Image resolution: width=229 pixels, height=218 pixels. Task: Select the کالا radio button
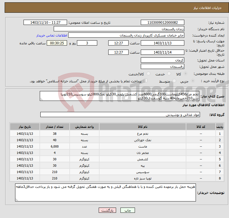tap(185, 74)
